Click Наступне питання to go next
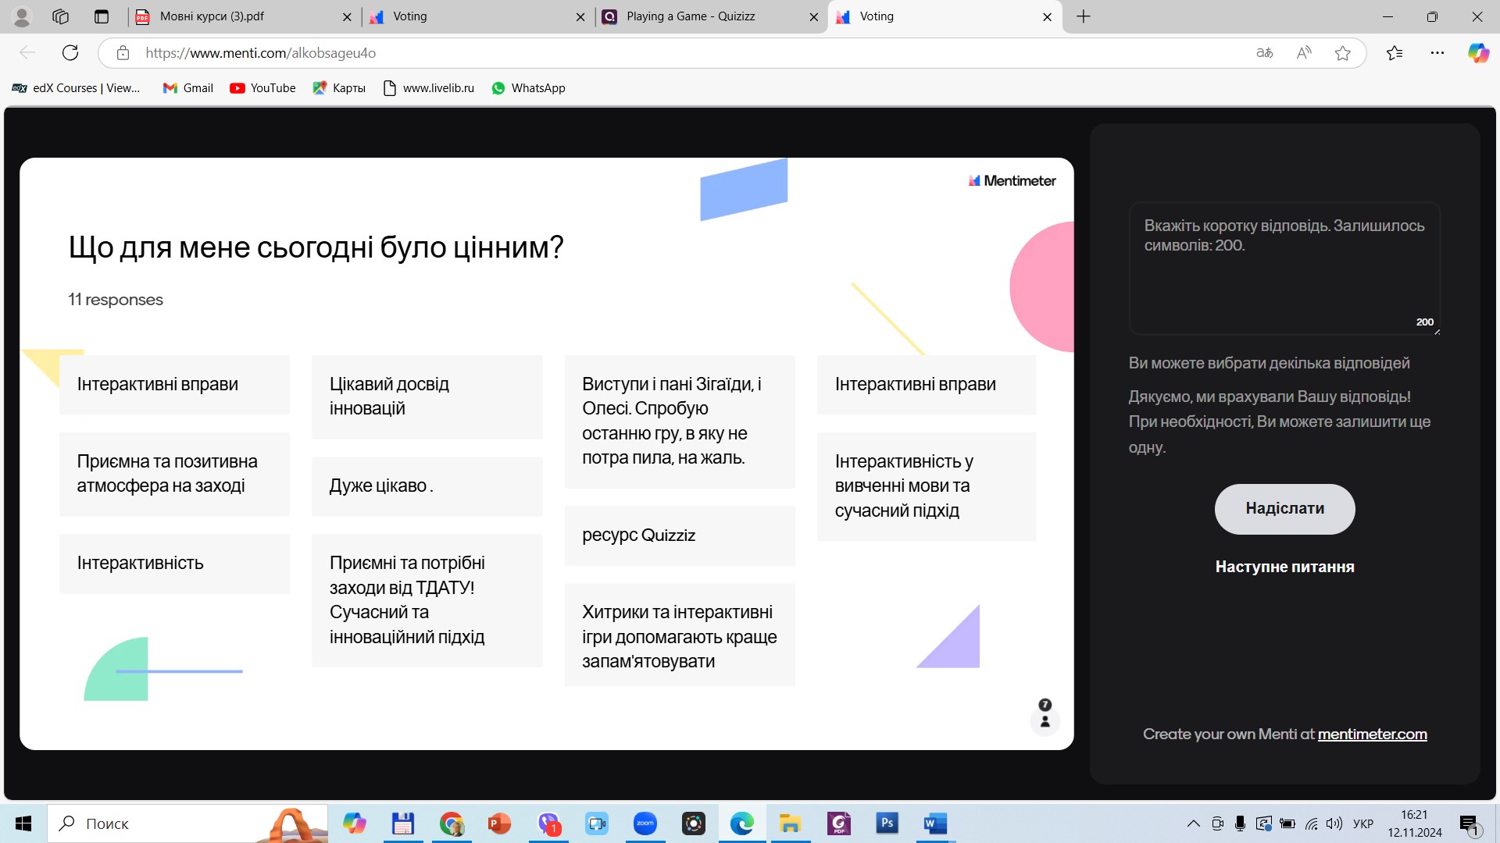The height and width of the screenshot is (843, 1500). tap(1284, 567)
